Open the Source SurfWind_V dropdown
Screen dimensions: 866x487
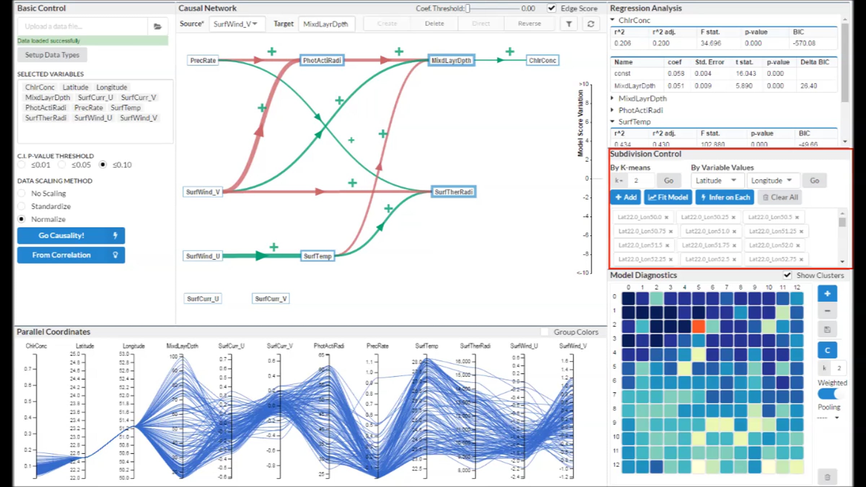click(x=237, y=24)
